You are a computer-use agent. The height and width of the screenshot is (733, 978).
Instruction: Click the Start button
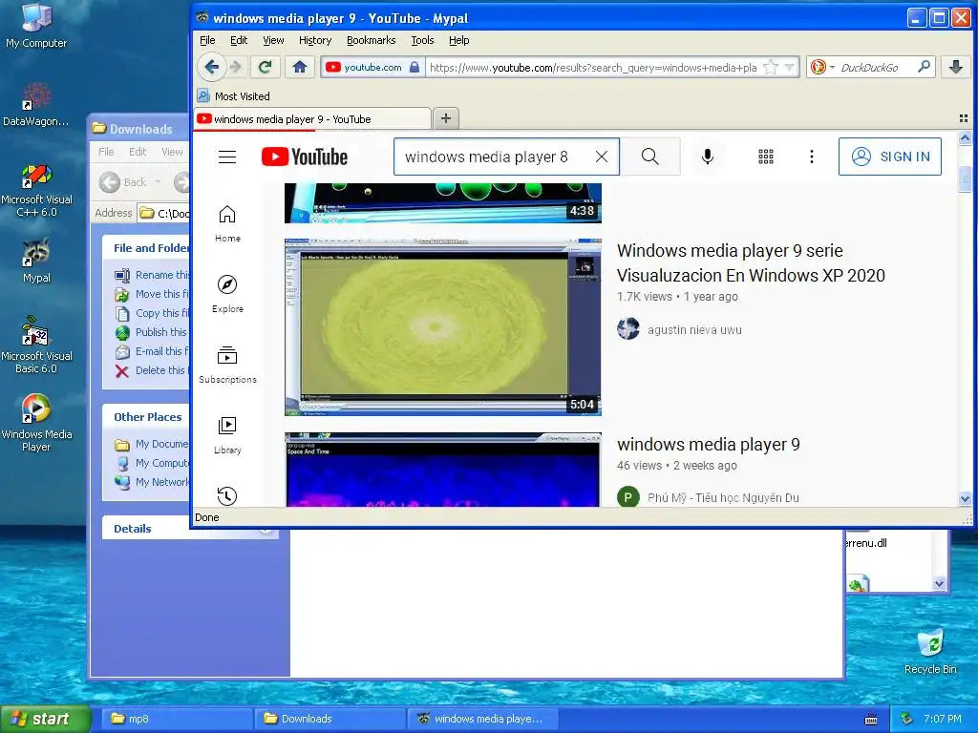tap(46, 719)
